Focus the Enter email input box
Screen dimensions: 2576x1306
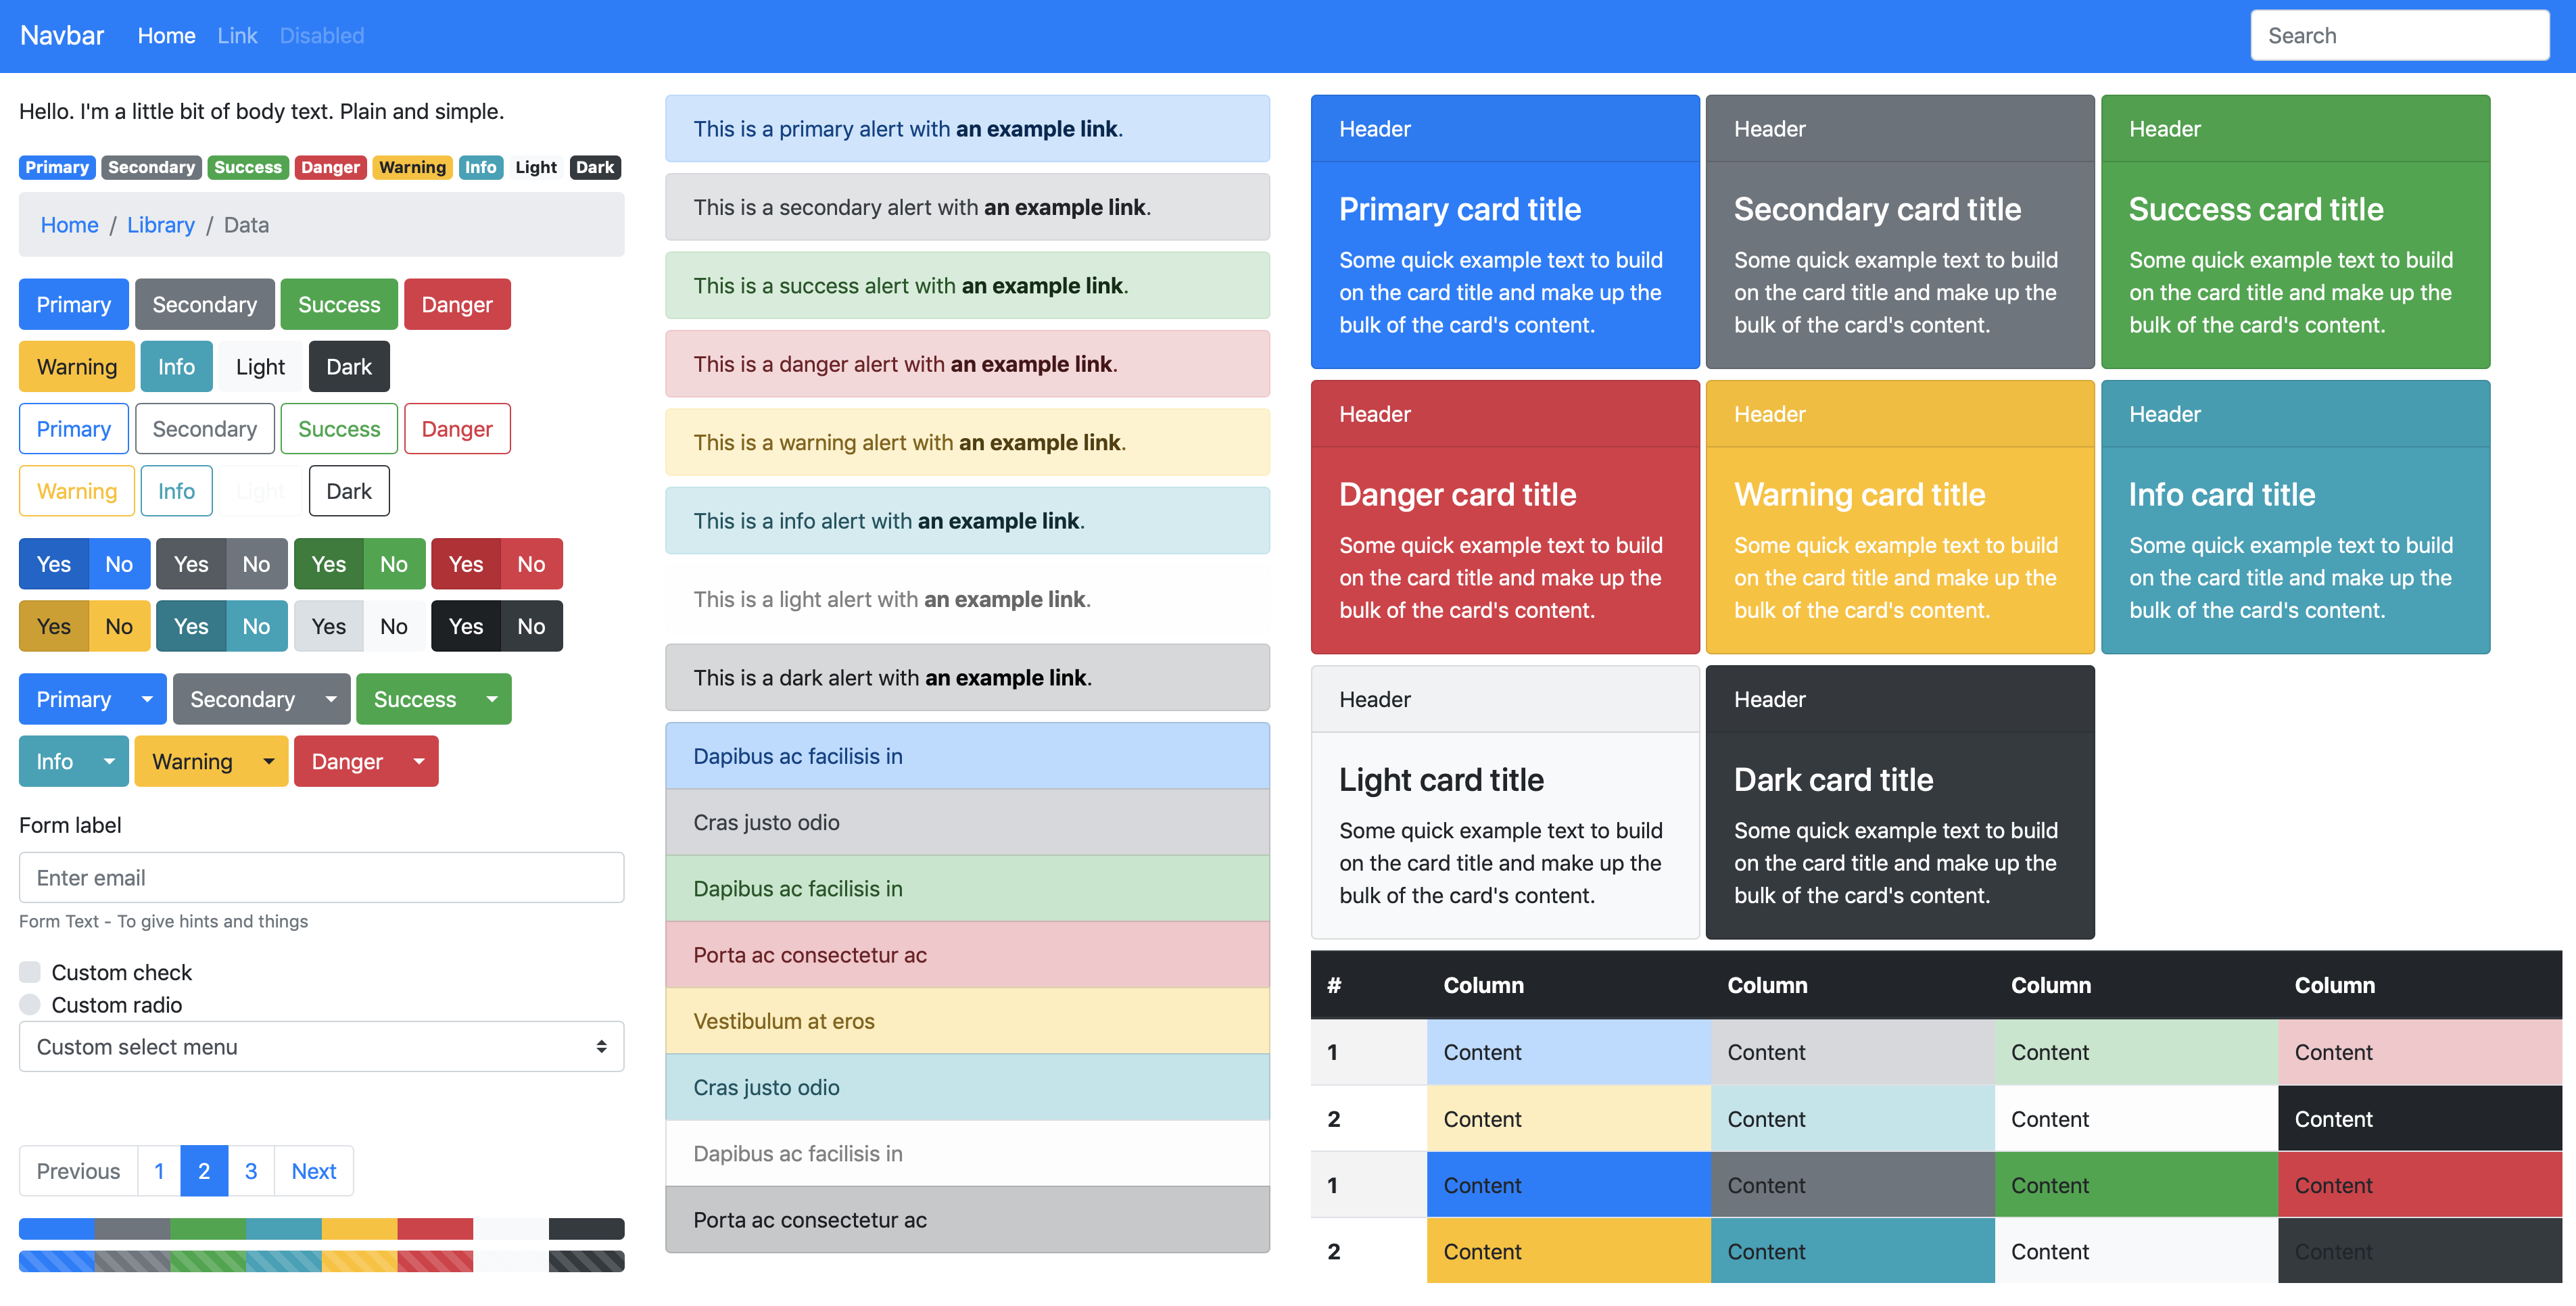click(320, 877)
